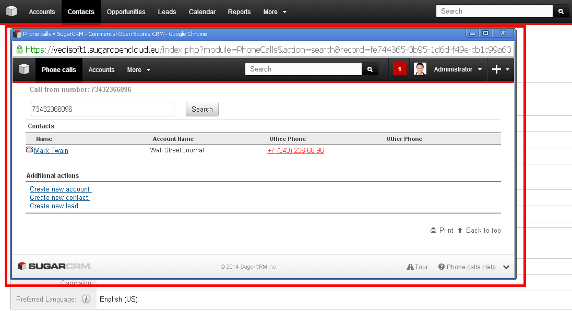Click the Other Phone column header

pos(404,139)
